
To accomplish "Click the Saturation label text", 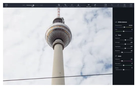I will tap(118, 63).
